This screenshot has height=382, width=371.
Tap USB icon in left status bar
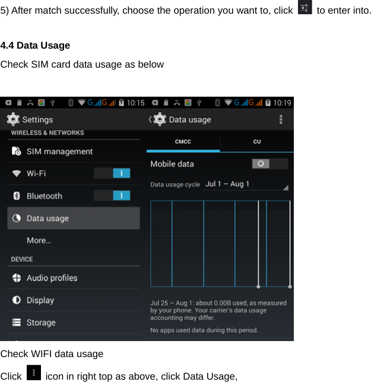52,103
